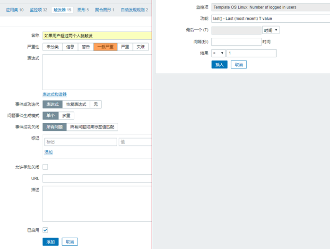Open the 自动发现规则 2 tab

134,9
